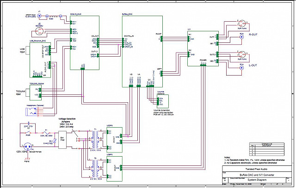296x188 pixels.
Task: Select the capacitors note line
Action: (251, 163)
